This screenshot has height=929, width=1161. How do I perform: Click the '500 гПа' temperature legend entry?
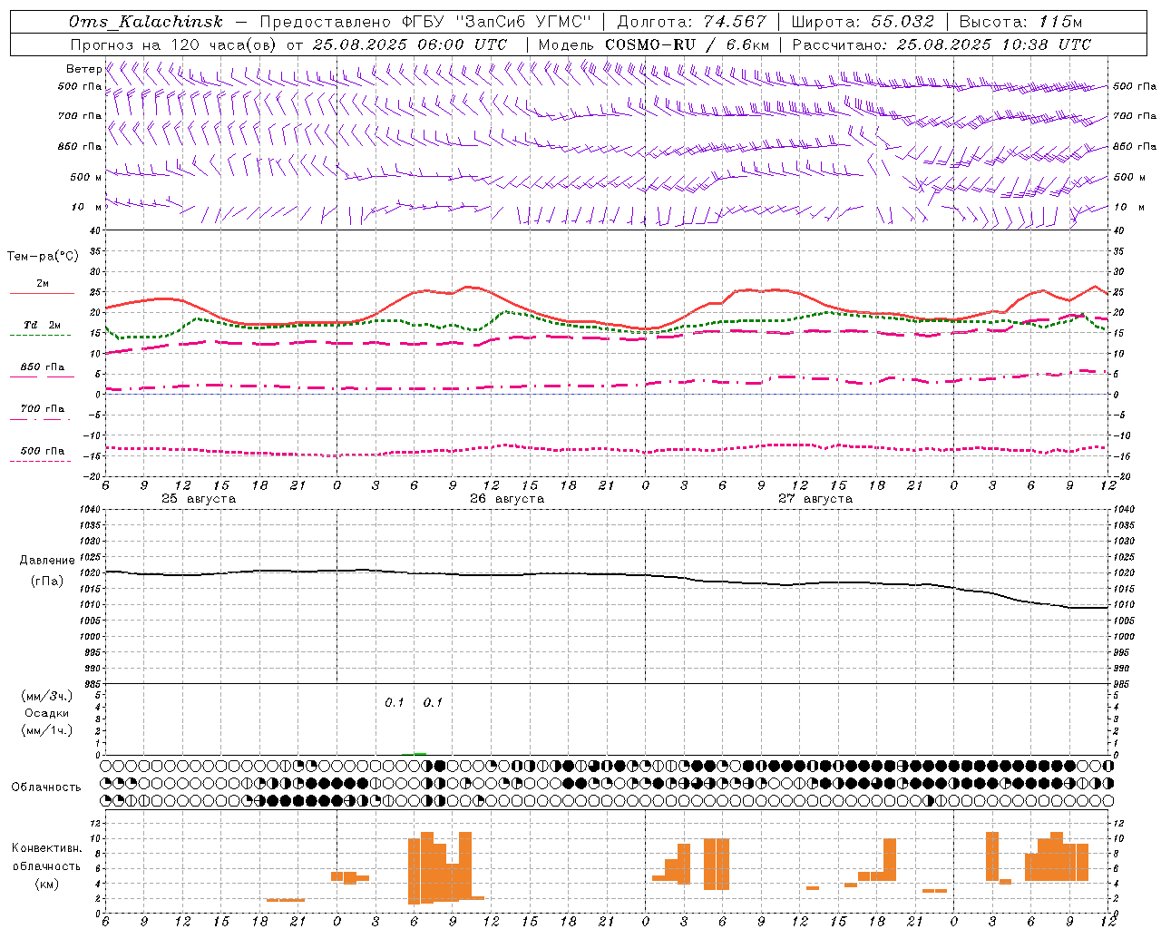(43, 451)
